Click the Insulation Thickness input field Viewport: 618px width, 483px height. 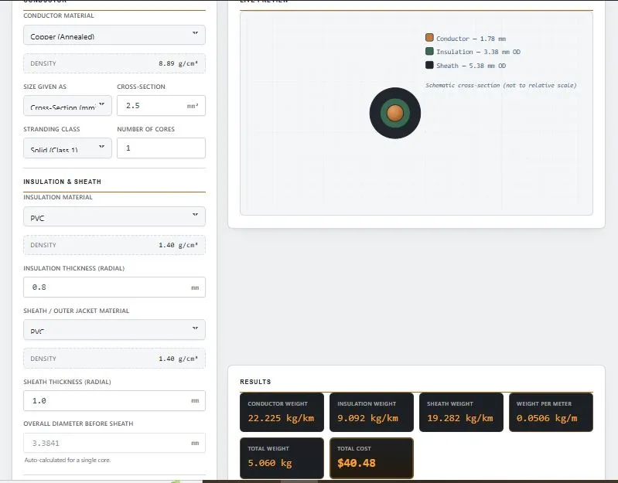pos(114,287)
